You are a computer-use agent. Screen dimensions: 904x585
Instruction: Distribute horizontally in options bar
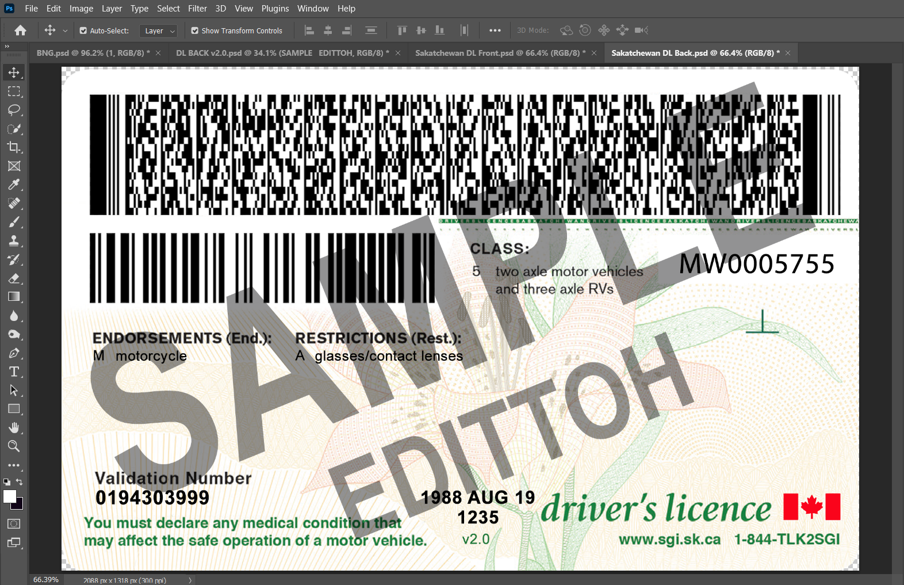(x=465, y=30)
